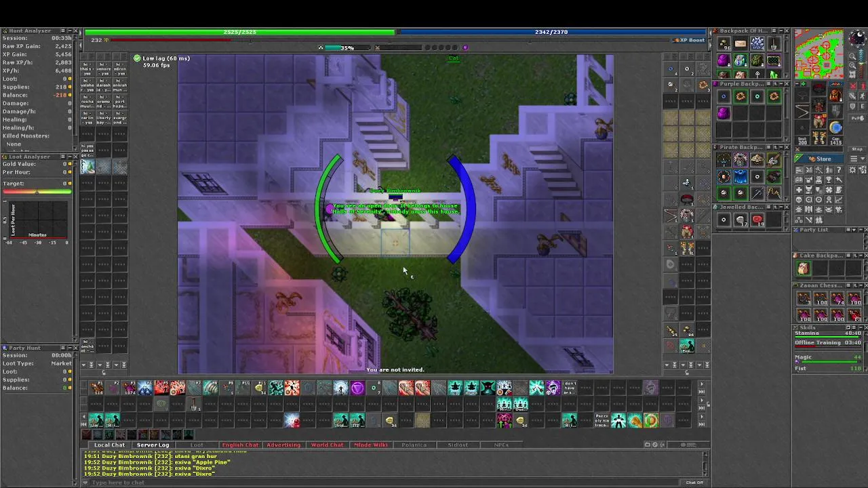Toggle the stand-still no-chase mode
Screen dimensions: 868x488
coord(863,96)
